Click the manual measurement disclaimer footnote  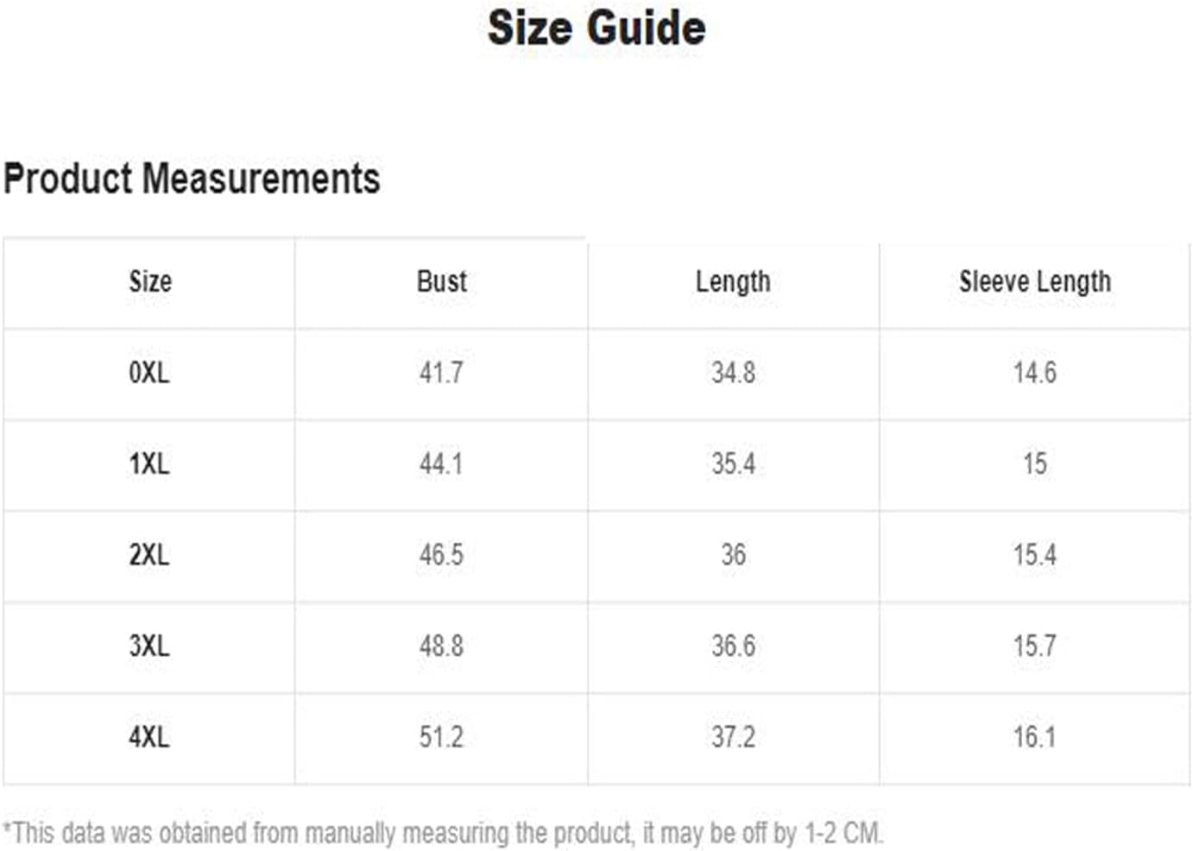[x=443, y=834]
